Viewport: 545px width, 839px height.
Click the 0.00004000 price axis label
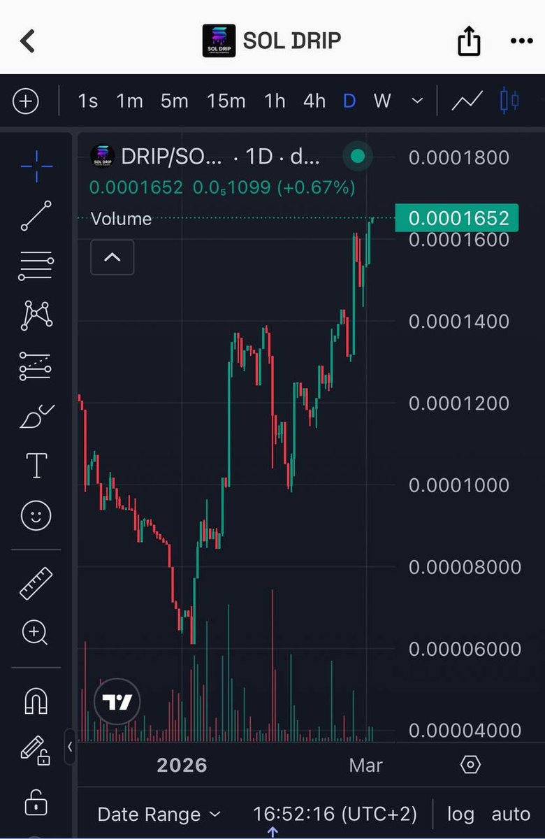coord(465,730)
